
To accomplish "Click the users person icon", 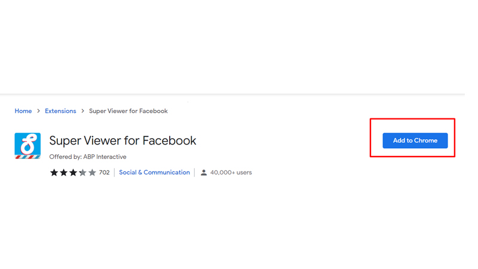I will (204, 173).
